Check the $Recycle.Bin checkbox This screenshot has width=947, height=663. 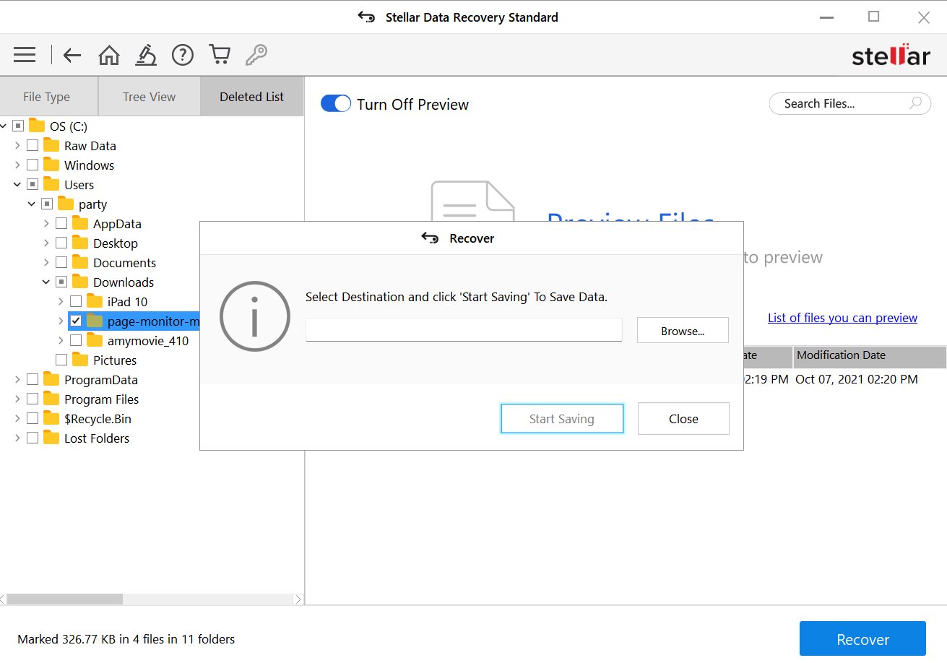point(33,418)
